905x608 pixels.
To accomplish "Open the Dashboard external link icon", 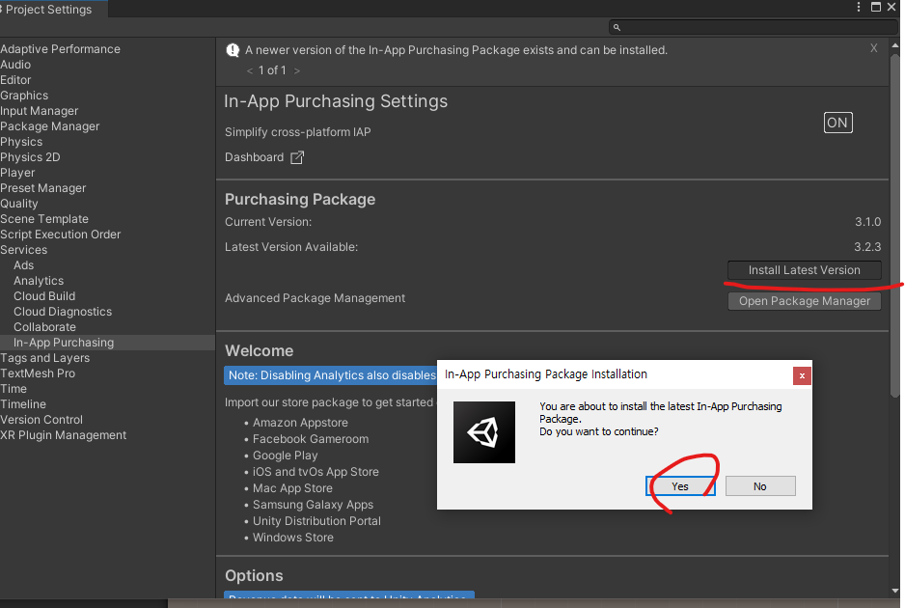I will pos(296,157).
